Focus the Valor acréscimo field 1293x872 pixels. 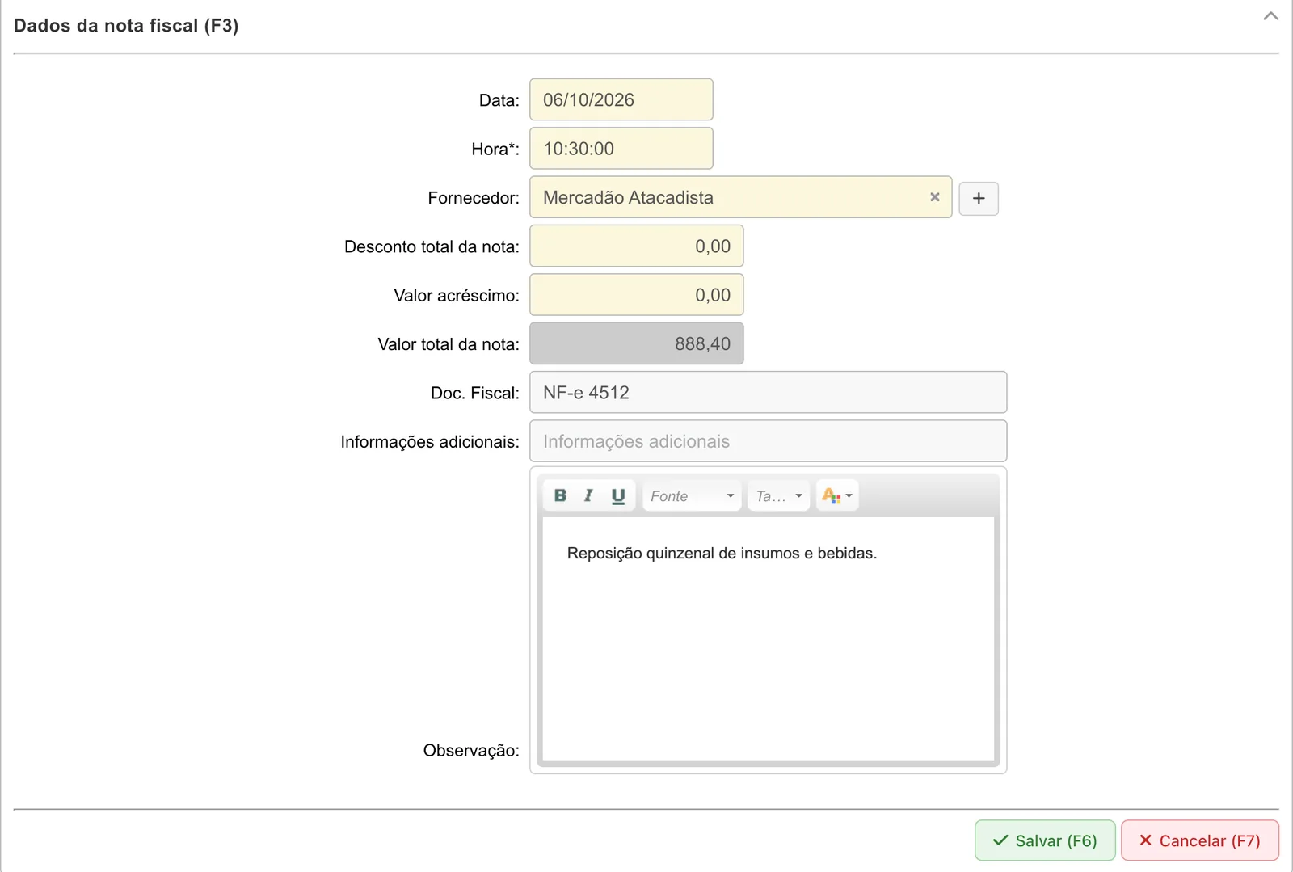pos(637,295)
